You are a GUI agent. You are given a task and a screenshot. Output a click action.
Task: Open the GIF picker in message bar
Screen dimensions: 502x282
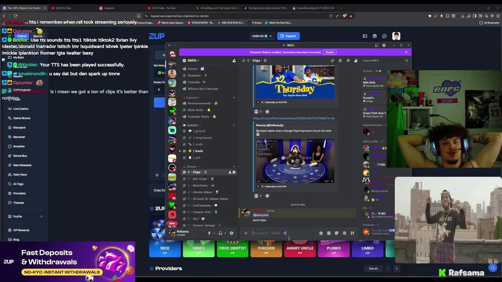point(329,233)
